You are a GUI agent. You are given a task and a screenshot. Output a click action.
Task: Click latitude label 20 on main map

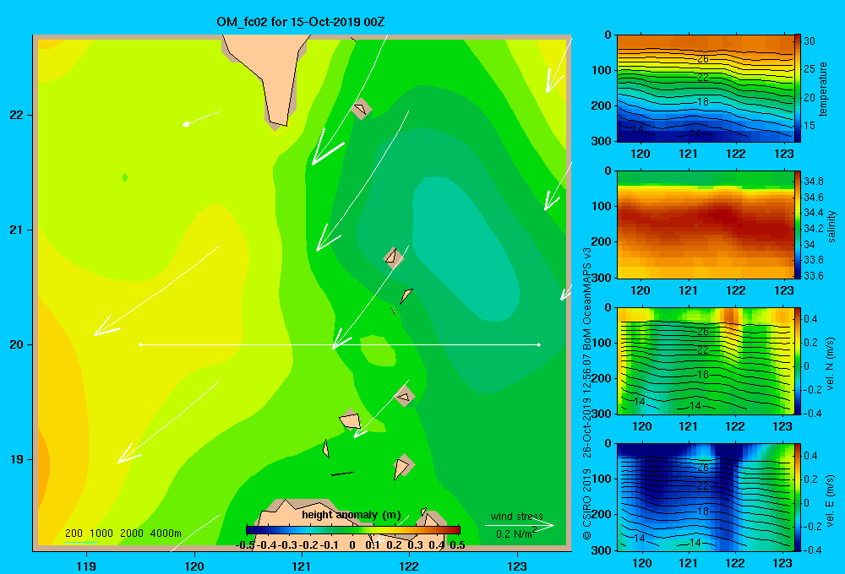coord(16,344)
